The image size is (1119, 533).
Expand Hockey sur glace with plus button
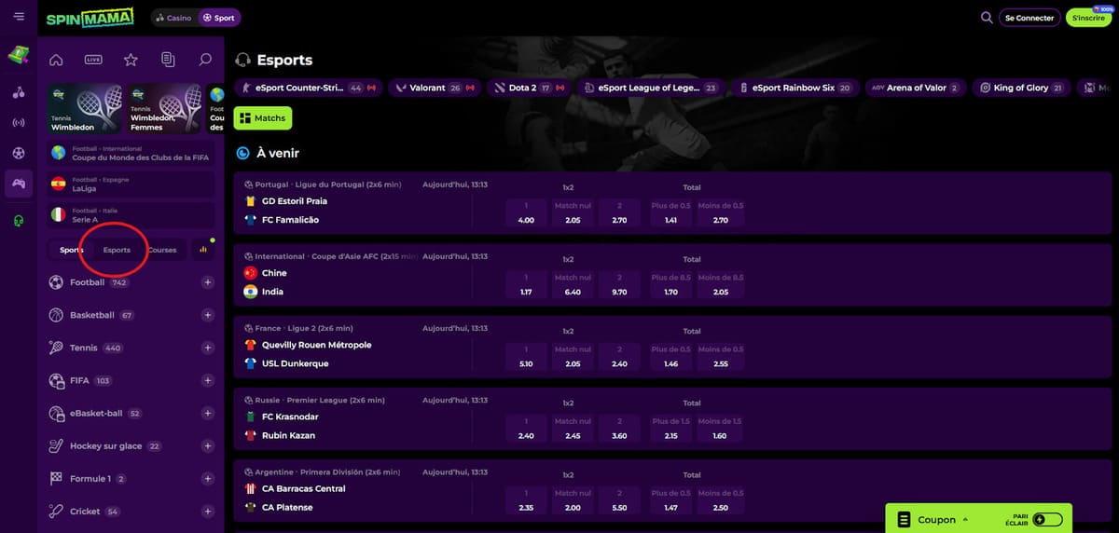[208, 446]
